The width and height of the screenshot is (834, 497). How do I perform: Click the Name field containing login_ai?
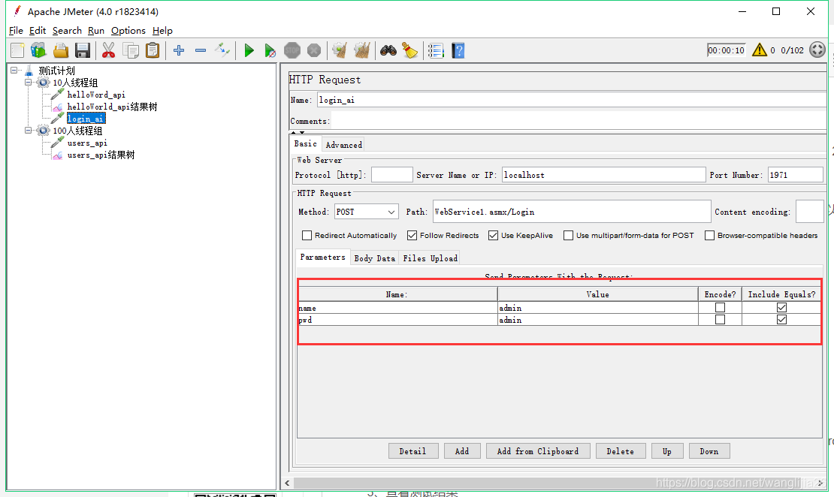coord(572,100)
